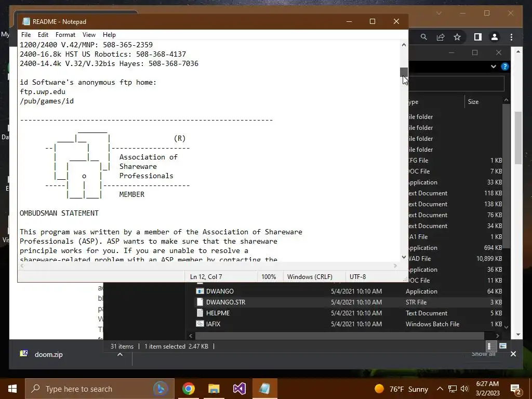This screenshot has height=399, width=532.
Task: Open the File menu in Notepad
Action: coord(26,35)
